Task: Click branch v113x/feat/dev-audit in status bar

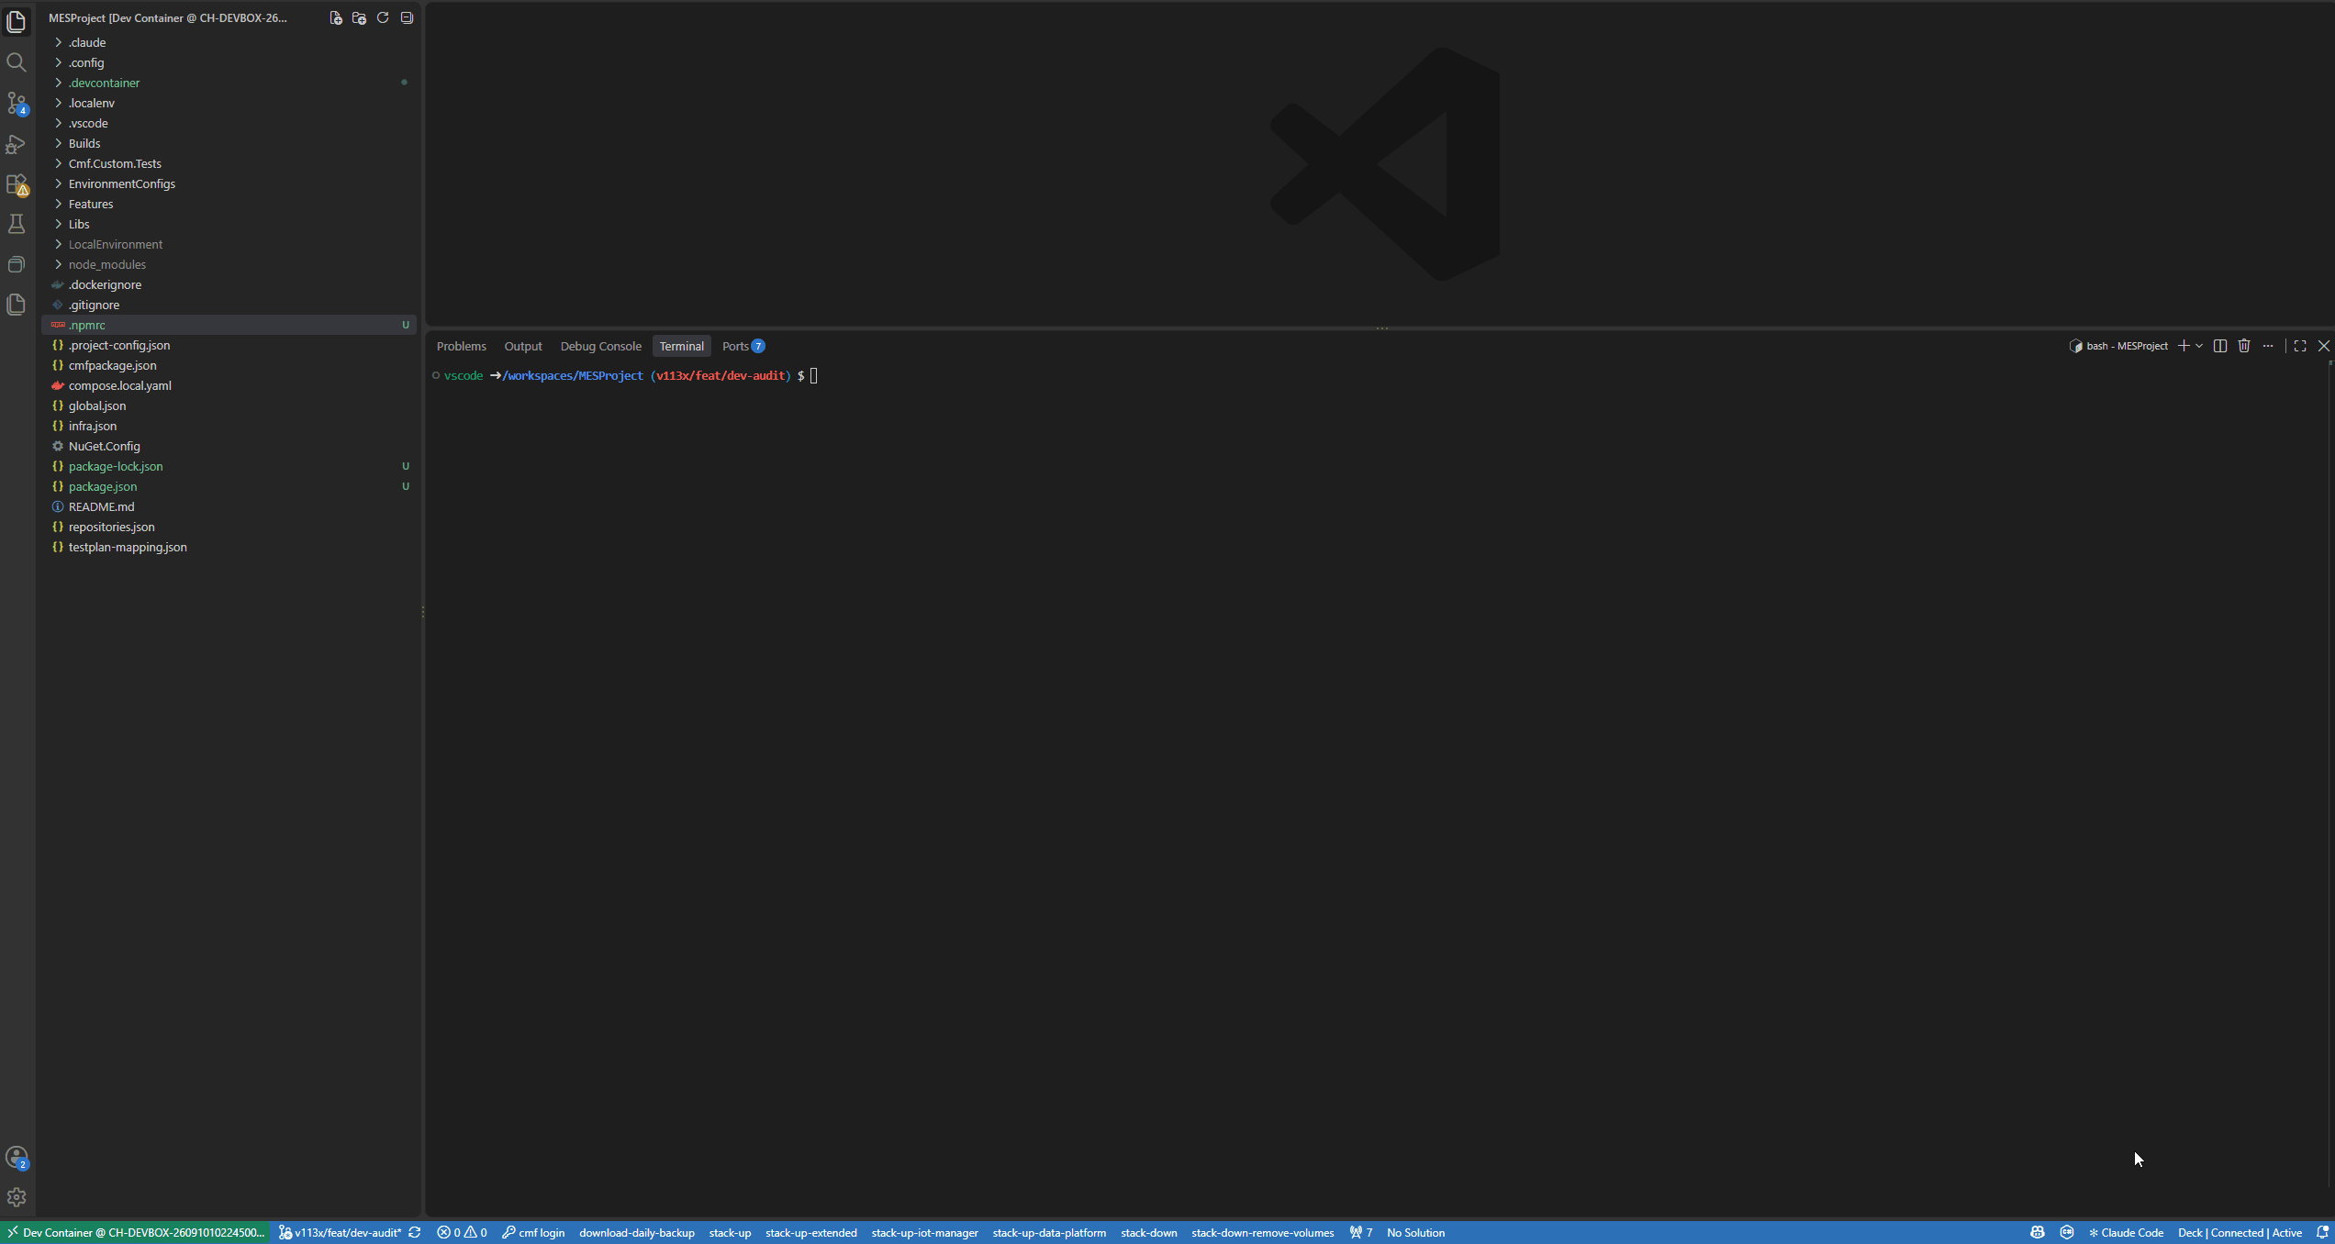Action: click(x=341, y=1232)
